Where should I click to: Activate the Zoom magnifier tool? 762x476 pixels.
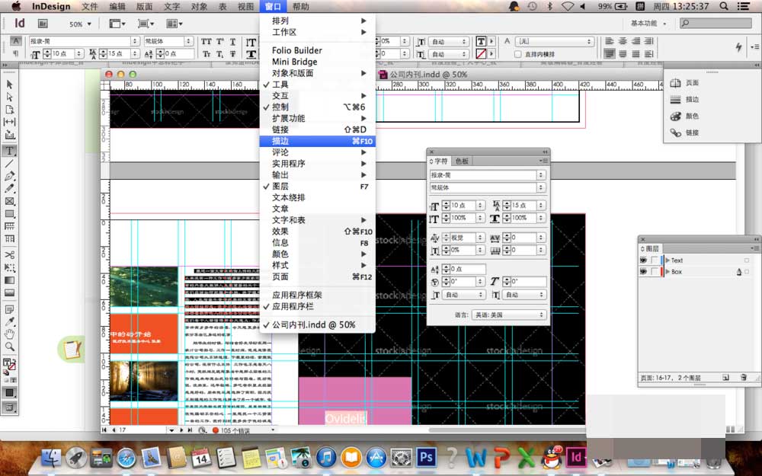pos(10,347)
